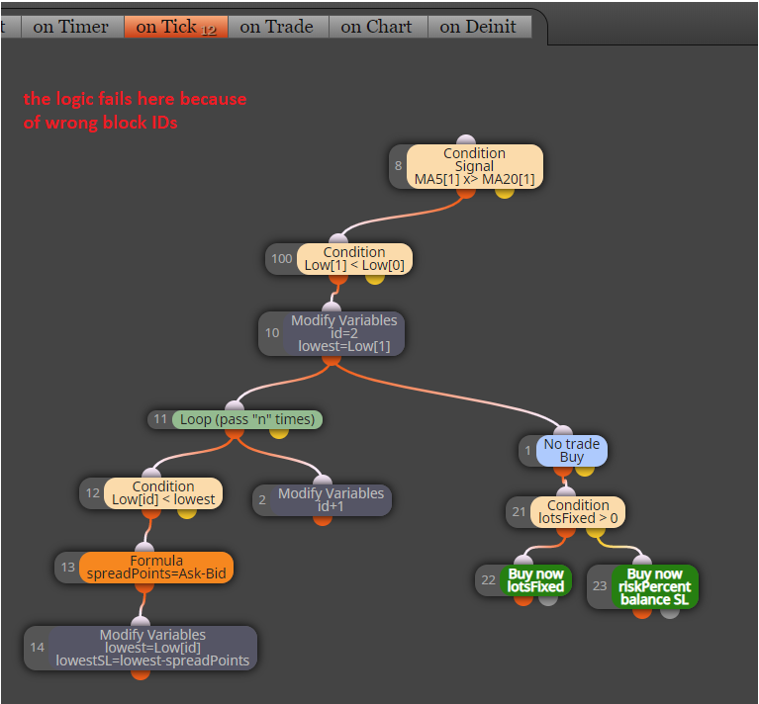Click input connector atop Formula block
This screenshot has width=759, height=704.
pos(144,548)
